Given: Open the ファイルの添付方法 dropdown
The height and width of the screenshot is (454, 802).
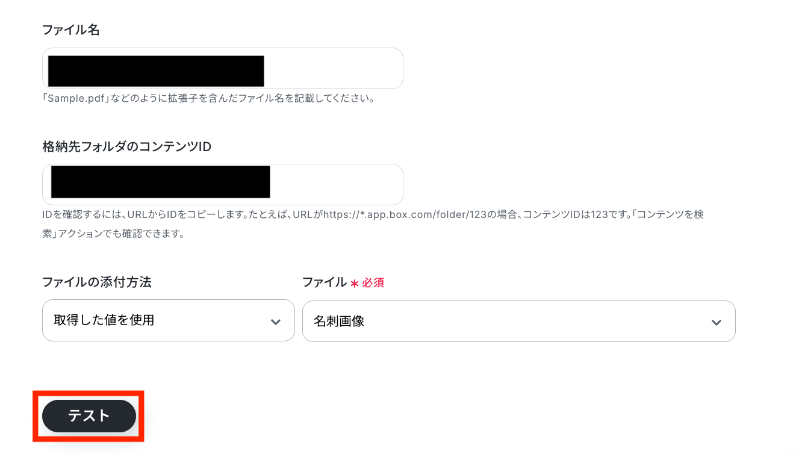Looking at the screenshot, I should tap(169, 320).
